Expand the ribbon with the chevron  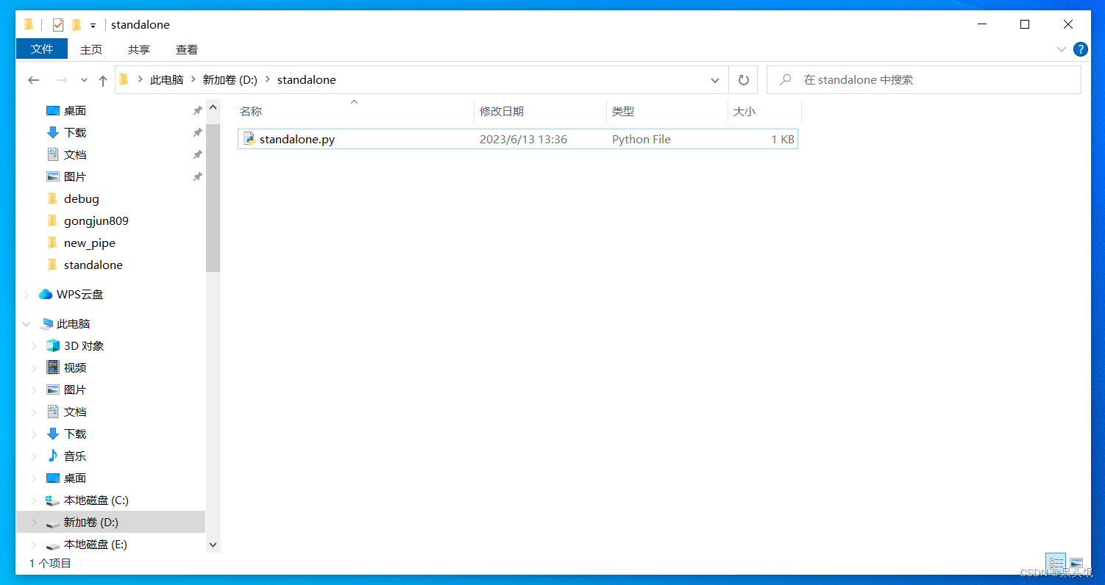click(1062, 49)
